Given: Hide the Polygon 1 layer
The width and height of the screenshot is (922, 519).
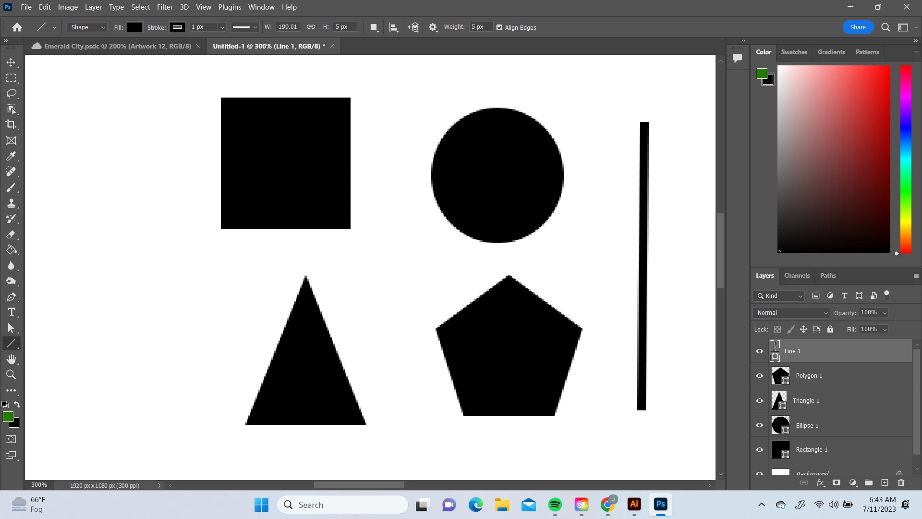Looking at the screenshot, I should pos(759,376).
